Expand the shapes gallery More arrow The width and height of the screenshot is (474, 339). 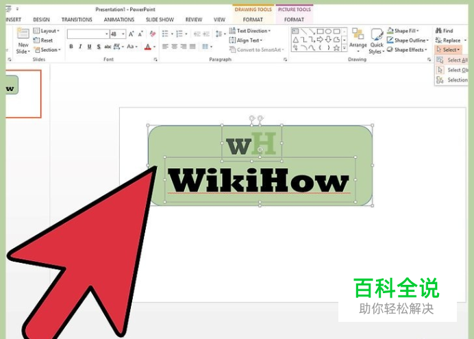pyautogui.click(x=345, y=48)
